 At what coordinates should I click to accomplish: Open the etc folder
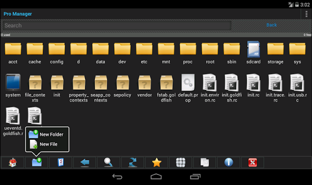point(144,53)
